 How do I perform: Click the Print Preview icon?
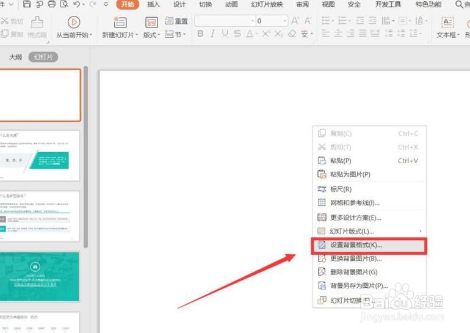64,4
